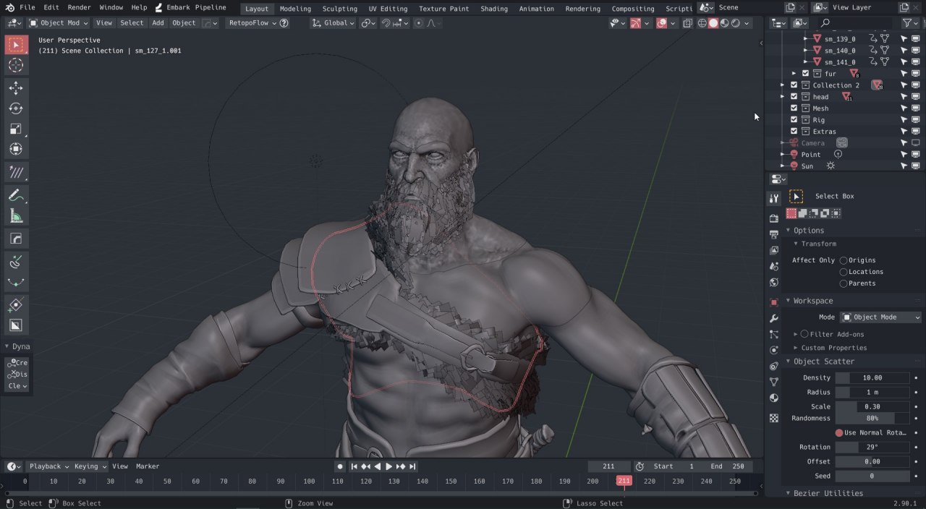This screenshot has height=509, width=926.
Task: Switch to wireframe viewport shading
Action: click(x=702, y=23)
